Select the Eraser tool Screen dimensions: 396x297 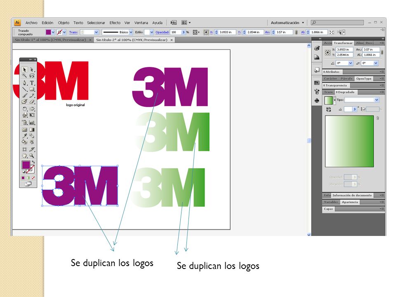tap(32, 101)
